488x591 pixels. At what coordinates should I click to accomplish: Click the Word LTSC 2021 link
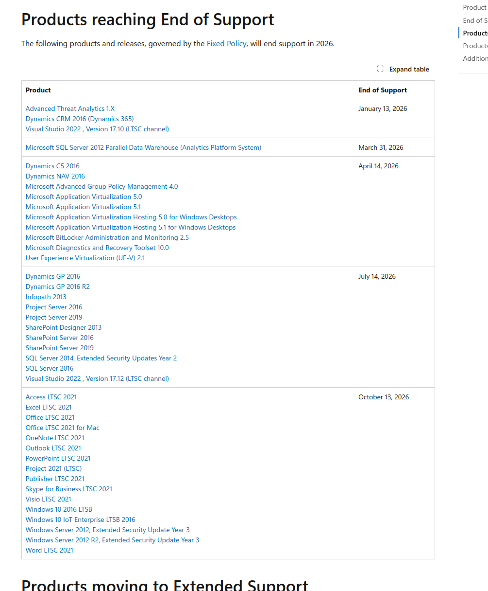point(49,551)
